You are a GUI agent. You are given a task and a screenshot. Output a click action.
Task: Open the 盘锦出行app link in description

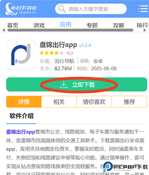pos(21,132)
